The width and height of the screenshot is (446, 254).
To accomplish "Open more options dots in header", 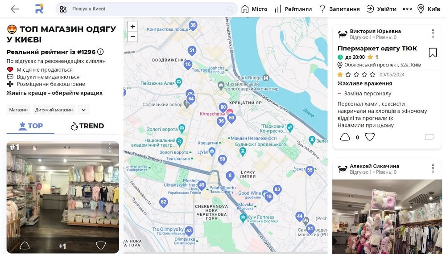I will 407,9.
